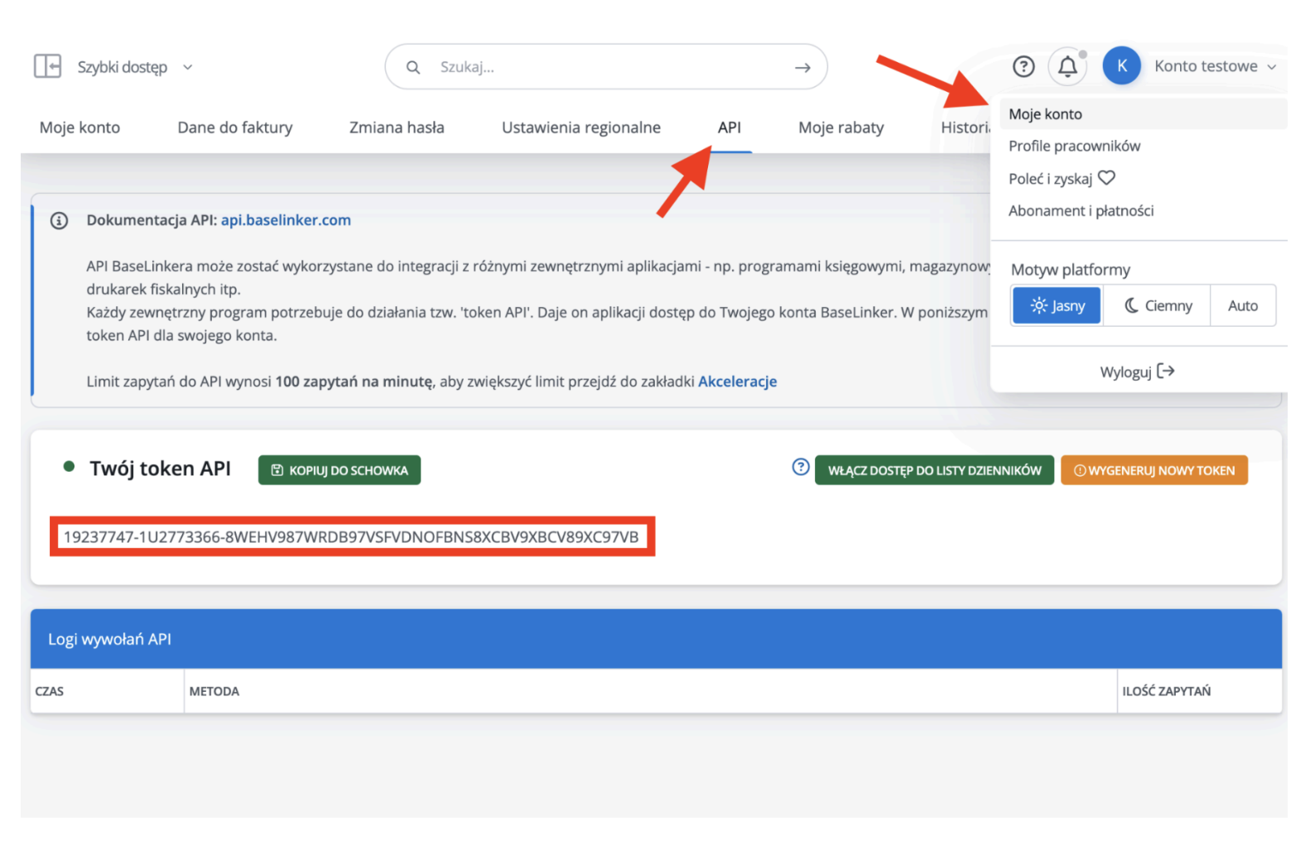1315x841 pixels.
Task: Click the blue K account avatar
Action: pyautogui.click(x=1121, y=66)
